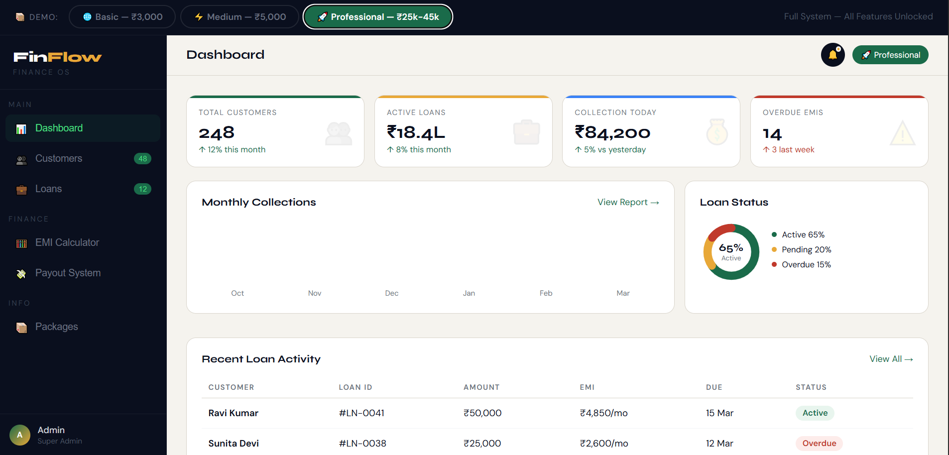Open the Payout System tool
Image resolution: width=949 pixels, height=455 pixels.
point(21,273)
